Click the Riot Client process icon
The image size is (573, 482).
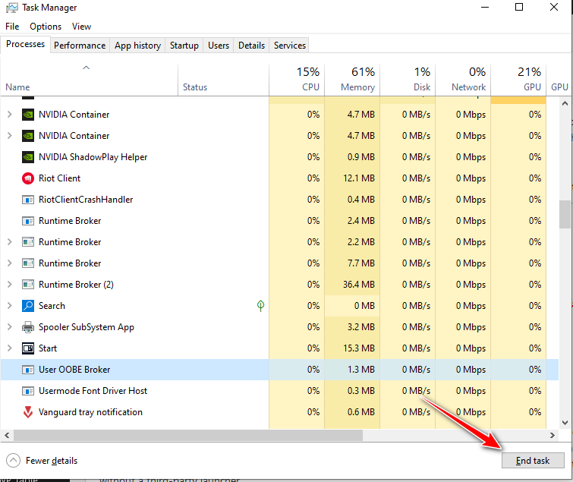pos(28,178)
